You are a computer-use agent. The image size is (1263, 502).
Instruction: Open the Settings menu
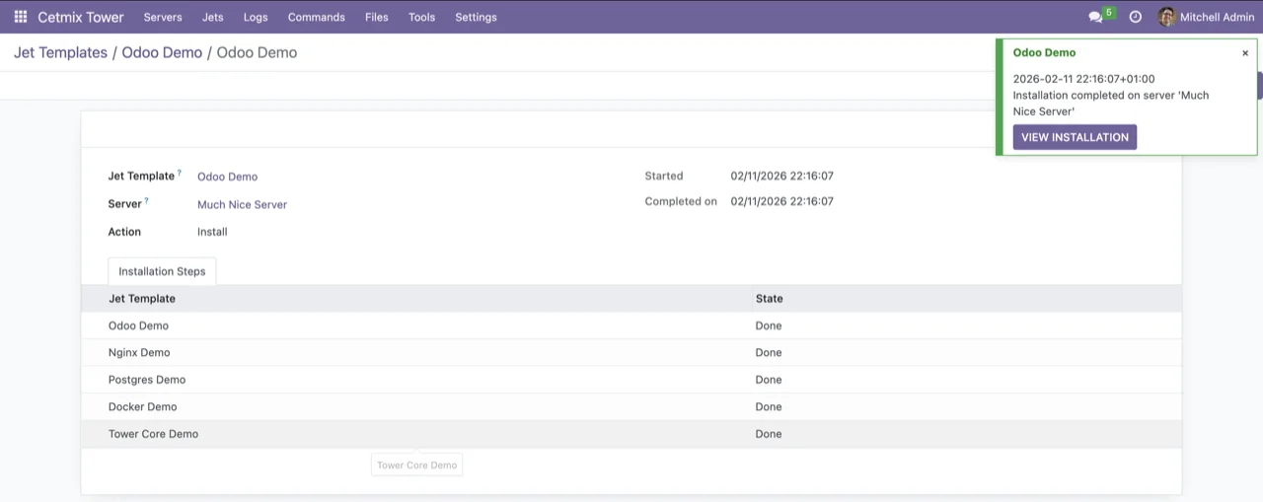click(476, 17)
